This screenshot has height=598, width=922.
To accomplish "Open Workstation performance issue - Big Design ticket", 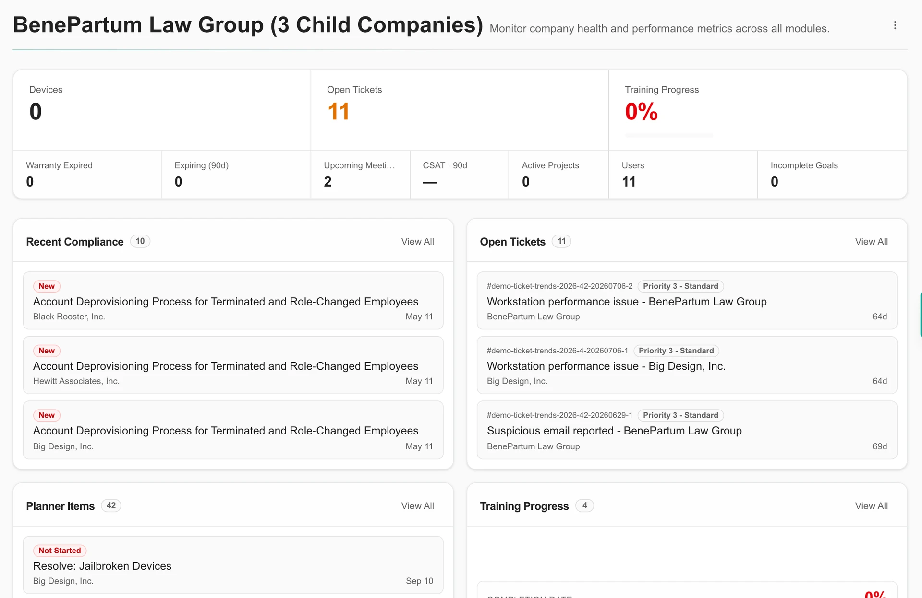I will 687,365.
